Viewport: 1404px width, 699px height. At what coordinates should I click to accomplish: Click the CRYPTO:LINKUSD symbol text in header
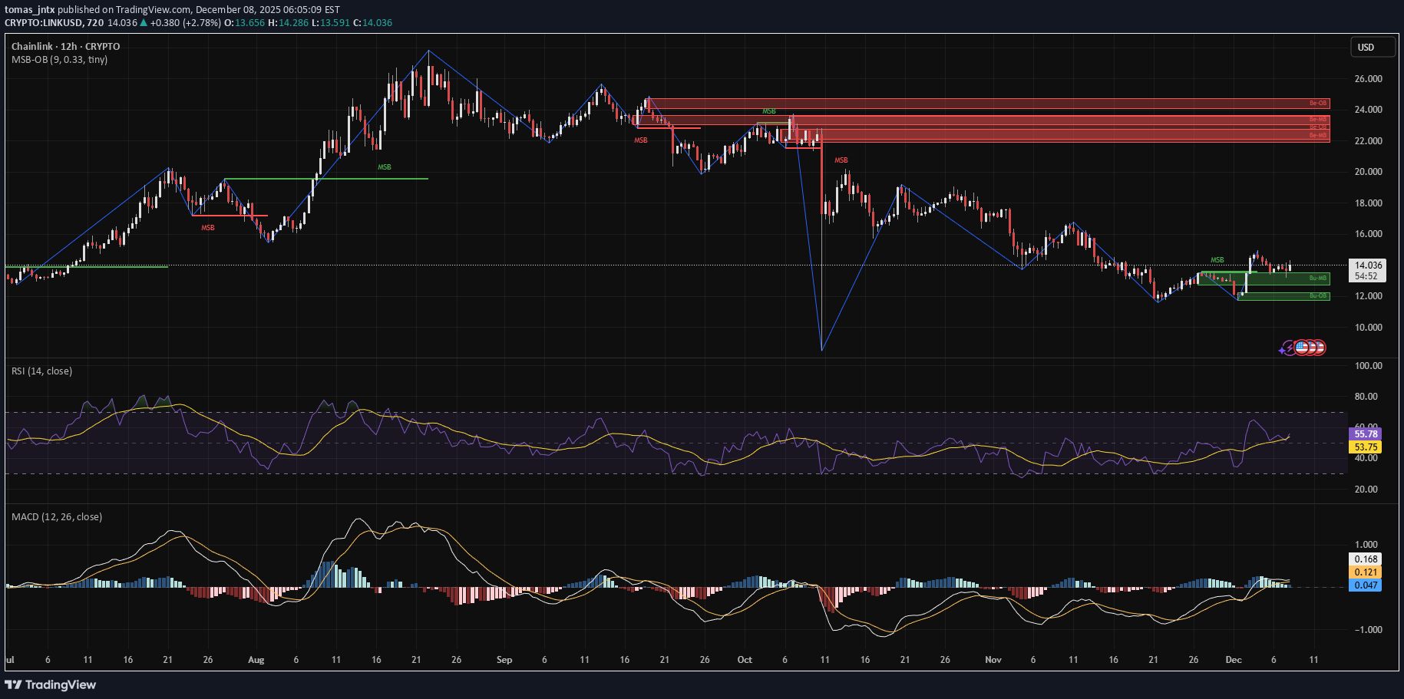click(43, 22)
